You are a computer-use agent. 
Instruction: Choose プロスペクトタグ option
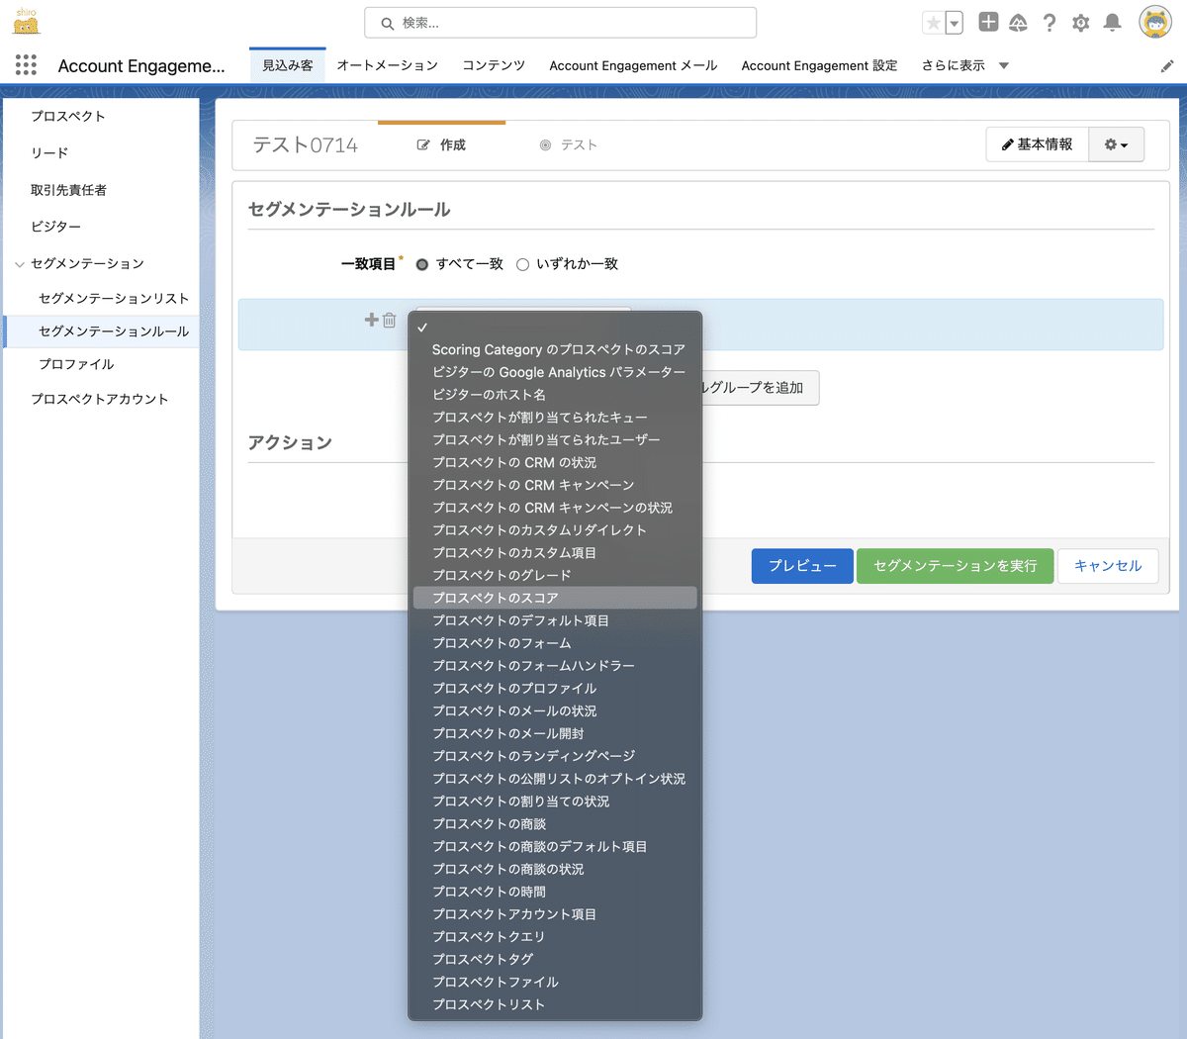coord(555,960)
